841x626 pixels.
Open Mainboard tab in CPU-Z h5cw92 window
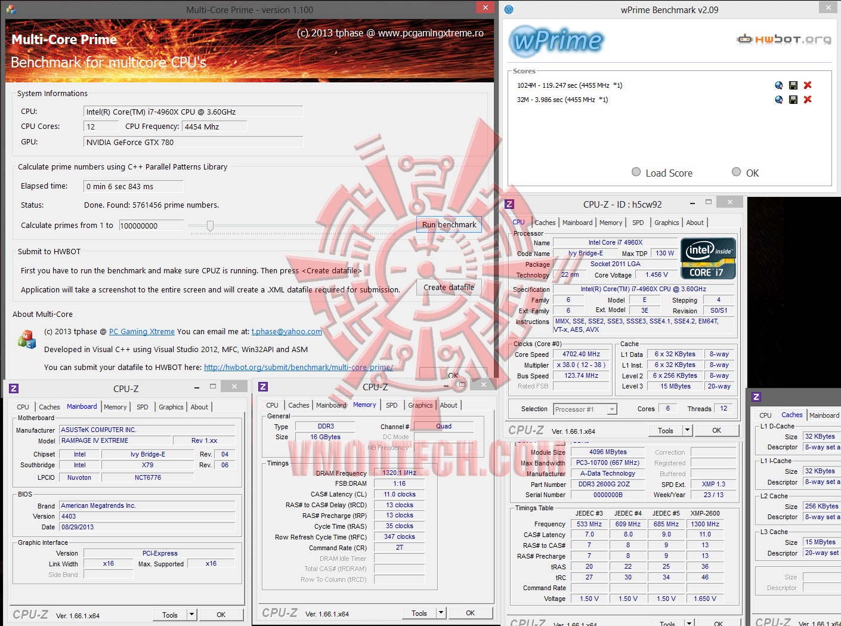click(577, 223)
